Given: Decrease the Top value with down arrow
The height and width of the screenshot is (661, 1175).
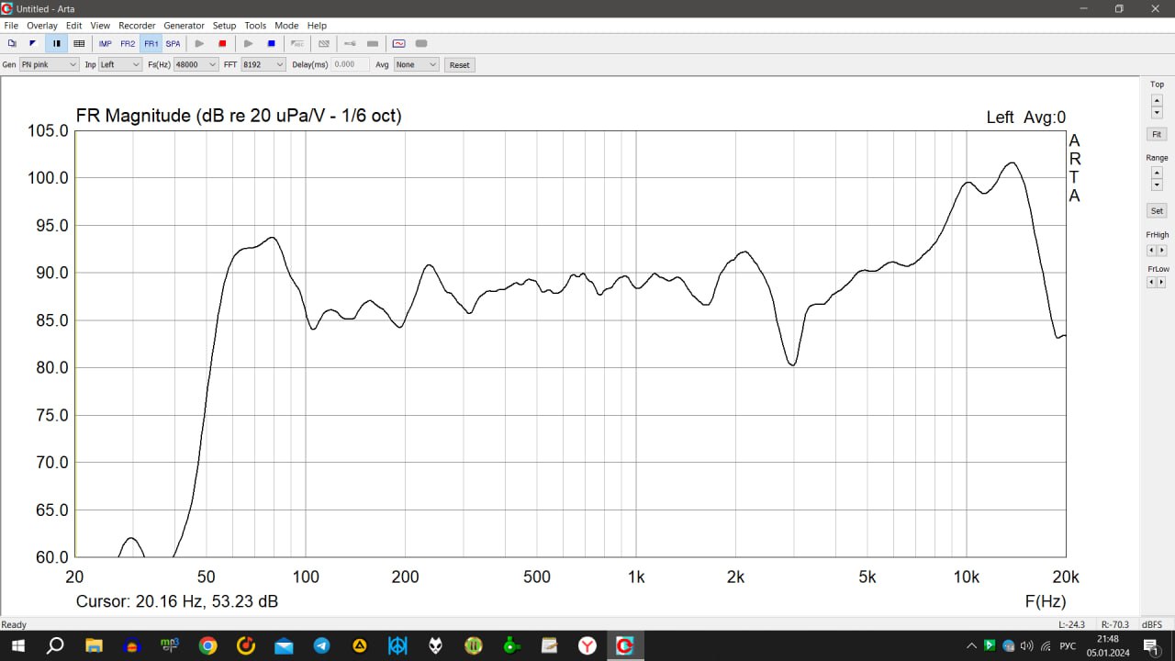Looking at the screenshot, I should [1157, 112].
